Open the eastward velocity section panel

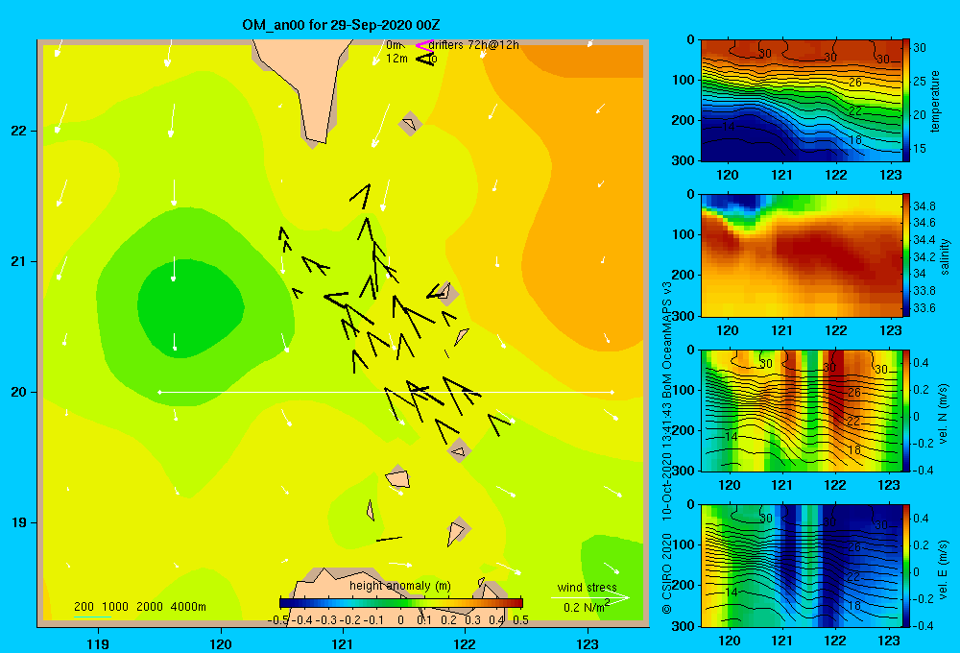[x=802, y=566]
